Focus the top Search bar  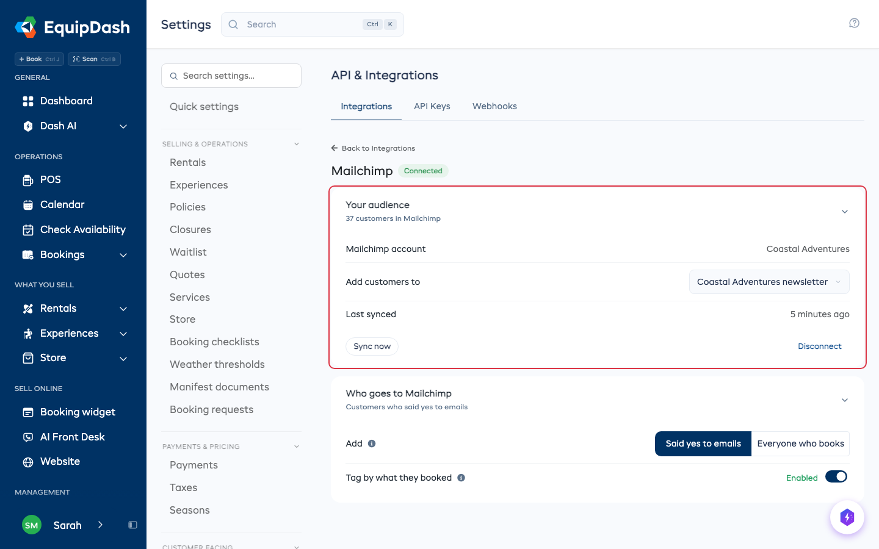(x=313, y=24)
